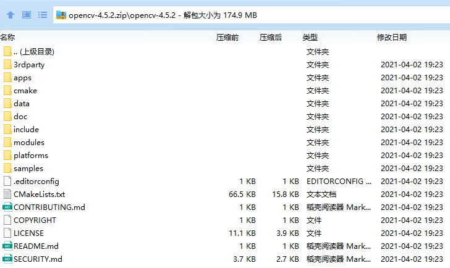Click '3.7 KB' size of SECURITY.md
Image resolution: width=450 pixels, height=268 pixels.
(x=244, y=259)
